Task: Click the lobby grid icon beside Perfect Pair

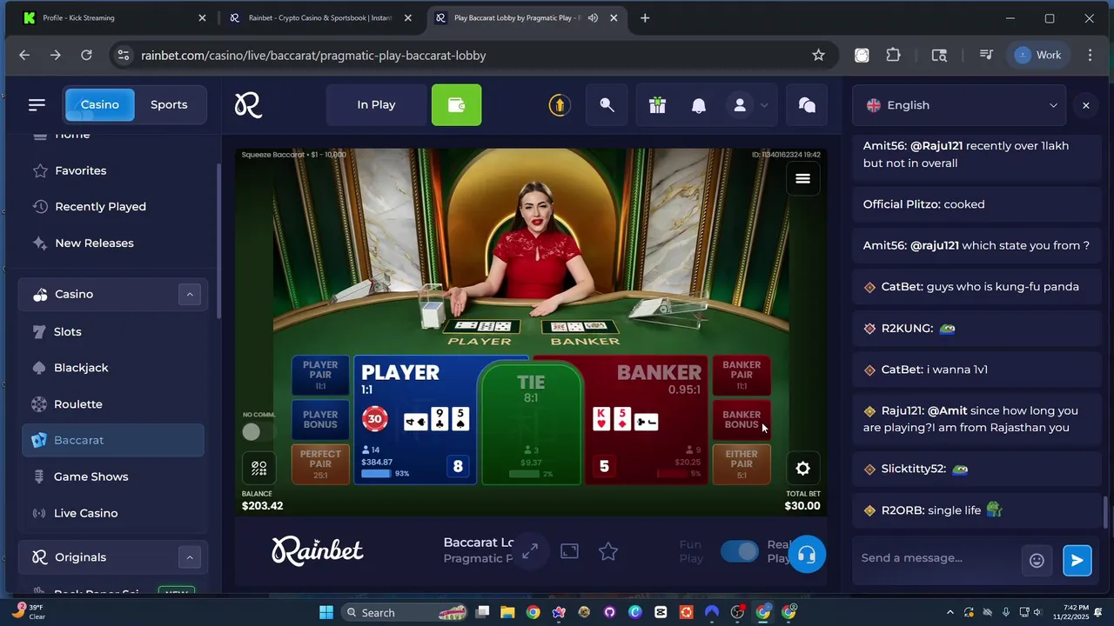Action: [x=259, y=469]
